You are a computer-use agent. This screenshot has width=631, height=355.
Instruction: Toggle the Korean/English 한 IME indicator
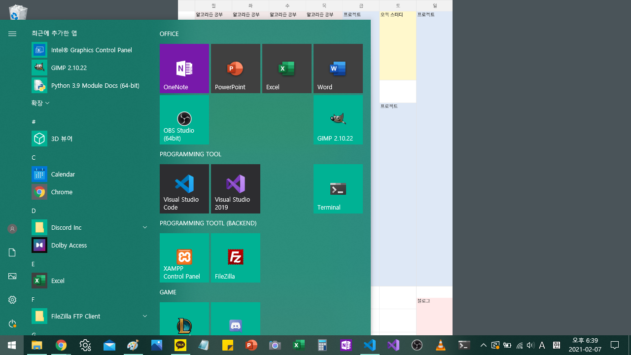click(557, 345)
